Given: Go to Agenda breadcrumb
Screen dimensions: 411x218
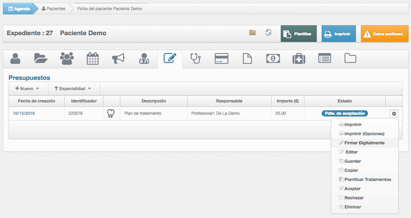Looking at the screenshot, I should click(x=19, y=9).
